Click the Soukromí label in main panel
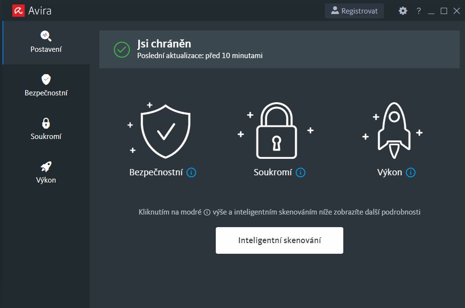The image size is (465, 308). (273, 172)
